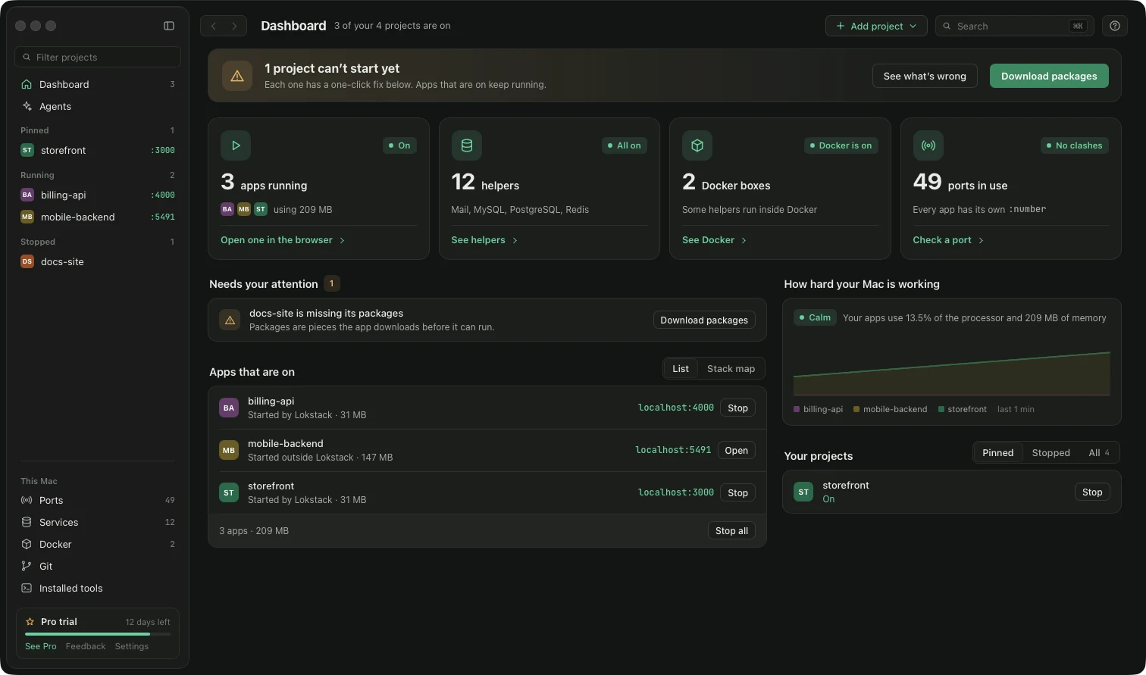The image size is (1146, 675).
Task: Open Services in the sidebar
Action: click(x=98, y=522)
